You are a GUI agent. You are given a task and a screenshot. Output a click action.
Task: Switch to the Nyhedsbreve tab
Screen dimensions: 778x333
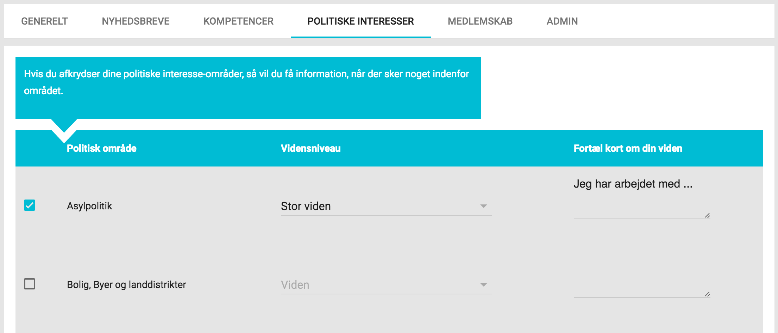(136, 21)
